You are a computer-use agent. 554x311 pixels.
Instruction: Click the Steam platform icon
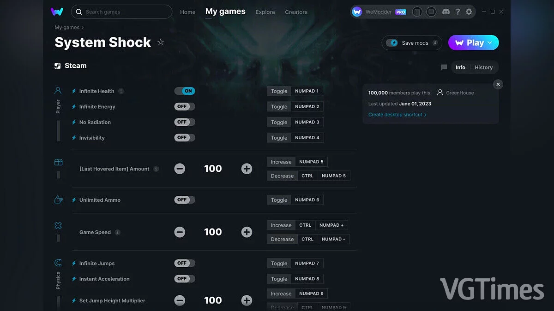58,66
